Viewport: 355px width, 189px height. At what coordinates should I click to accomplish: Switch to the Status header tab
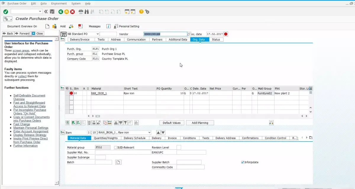click(216, 40)
